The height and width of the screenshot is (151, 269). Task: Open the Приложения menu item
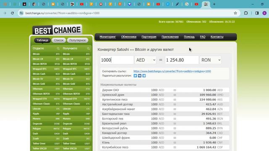(x=170, y=37)
